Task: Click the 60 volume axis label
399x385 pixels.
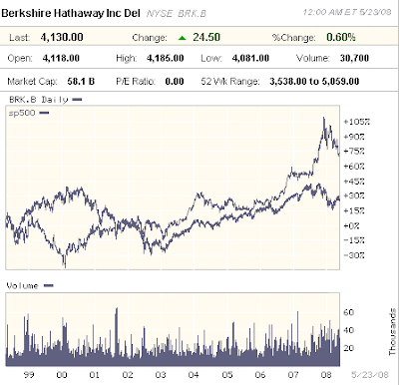Action: (x=349, y=312)
